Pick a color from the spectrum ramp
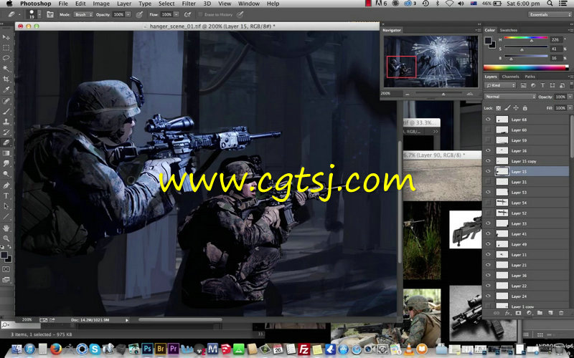 526,67
